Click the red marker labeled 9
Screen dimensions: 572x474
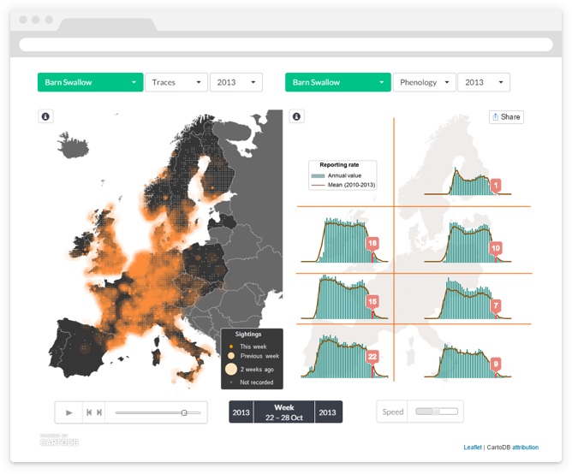(496, 364)
